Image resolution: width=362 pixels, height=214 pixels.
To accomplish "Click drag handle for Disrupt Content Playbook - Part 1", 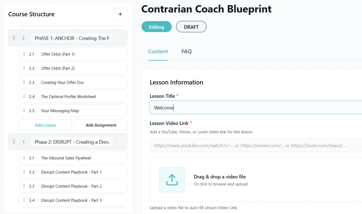I will point(24,172).
